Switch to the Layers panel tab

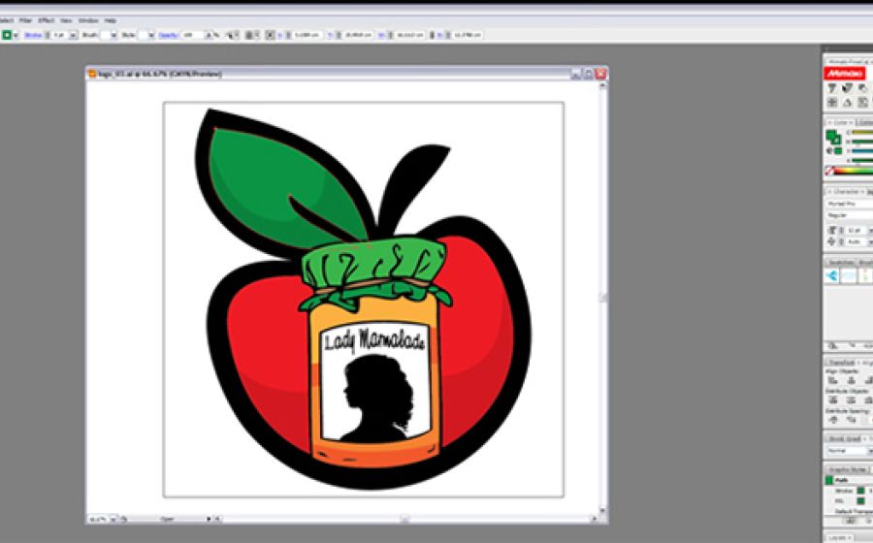839,537
